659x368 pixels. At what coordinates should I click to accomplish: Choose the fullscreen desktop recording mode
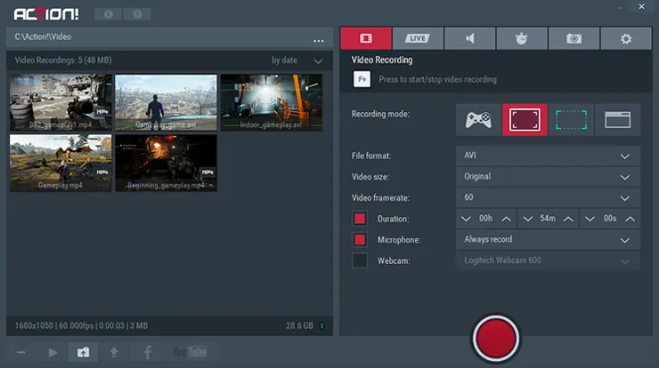[x=525, y=119]
